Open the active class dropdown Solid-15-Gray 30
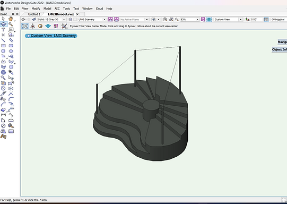Viewport: 287px width, 204px height. pyautogui.click(x=51, y=20)
